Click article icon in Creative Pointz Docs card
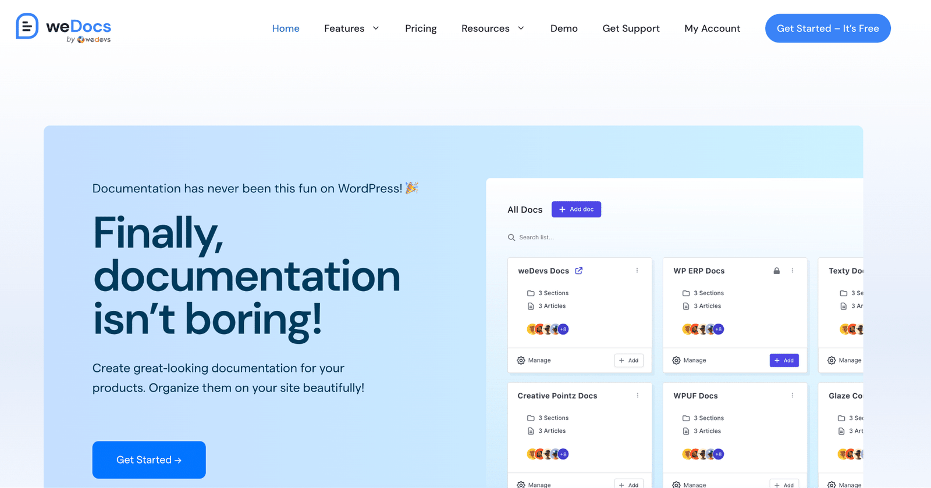Image resolution: width=931 pixels, height=488 pixels. tap(531, 431)
